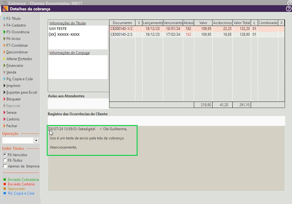
Task: Select F5-Ocorrência in the side menu
Action: point(18,32)
